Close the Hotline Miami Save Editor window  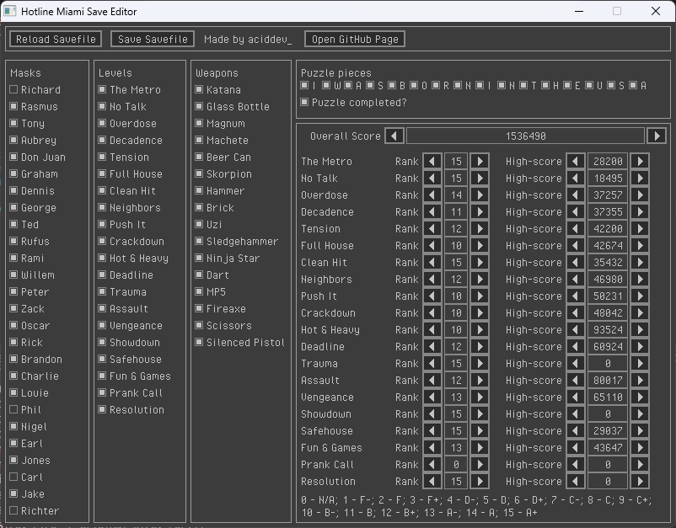pyautogui.click(x=655, y=11)
